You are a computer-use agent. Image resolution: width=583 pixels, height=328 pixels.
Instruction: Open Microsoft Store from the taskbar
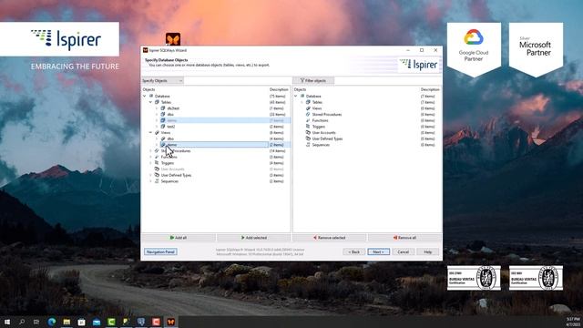click(81, 322)
